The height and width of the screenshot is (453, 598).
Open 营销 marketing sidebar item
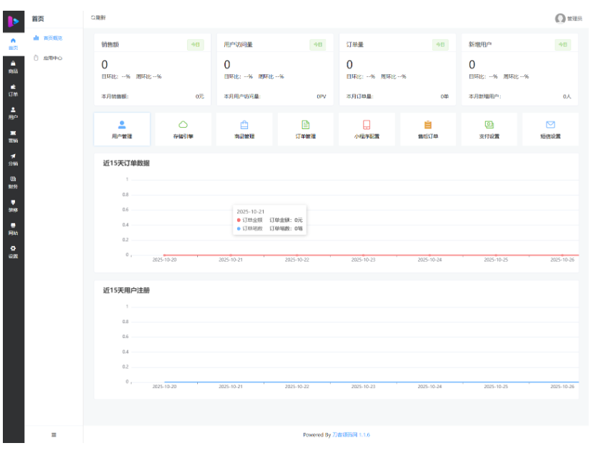13,137
